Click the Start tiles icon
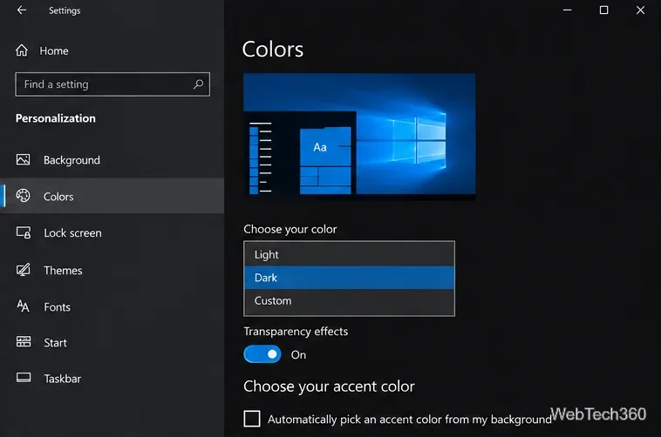 coord(24,342)
